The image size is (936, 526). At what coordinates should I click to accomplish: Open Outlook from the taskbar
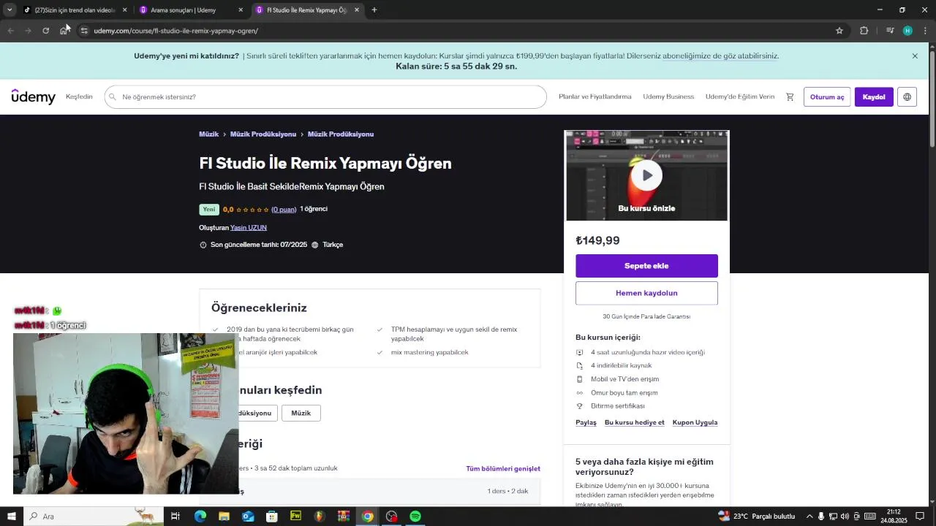(248, 517)
